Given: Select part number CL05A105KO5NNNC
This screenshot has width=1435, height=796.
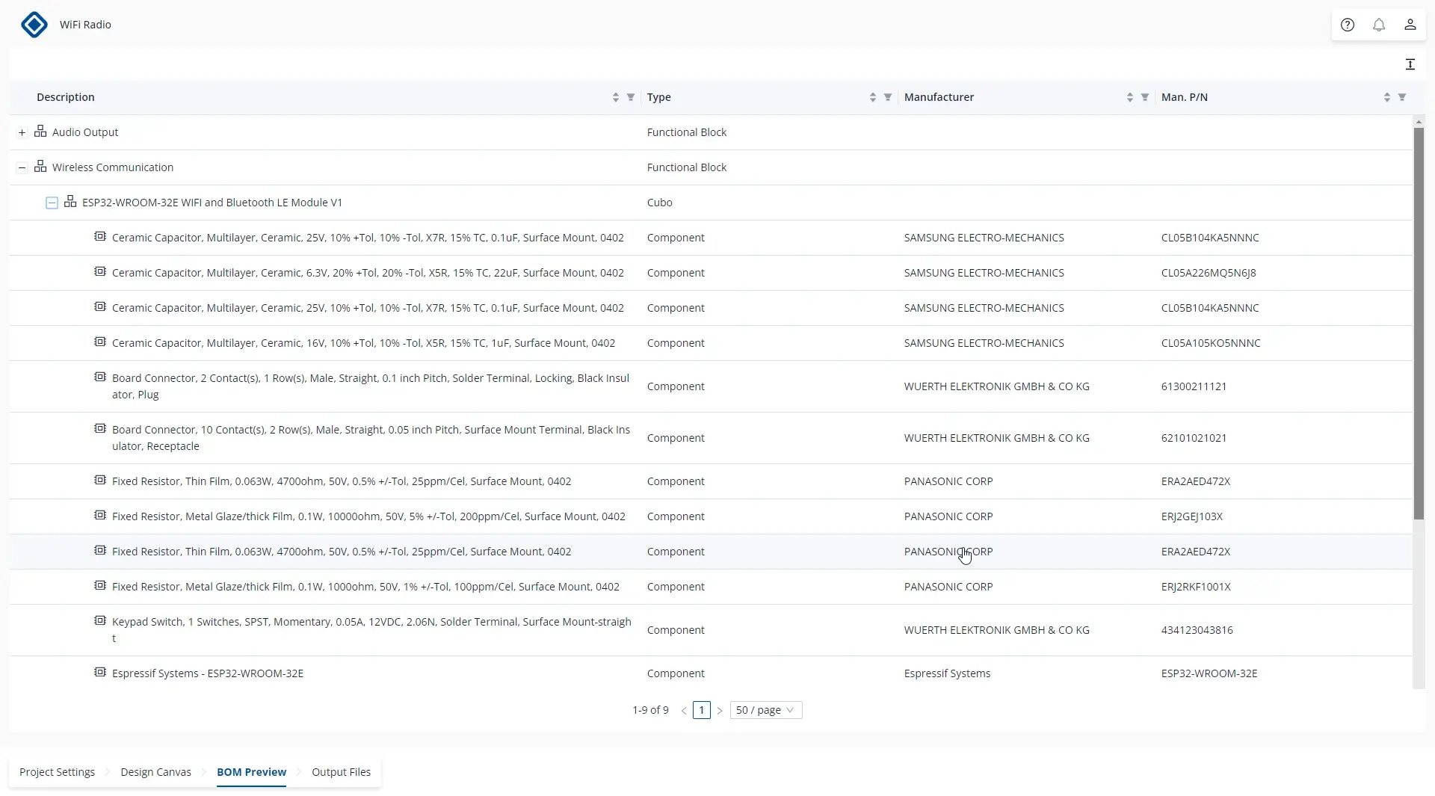Looking at the screenshot, I should tap(1211, 343).
